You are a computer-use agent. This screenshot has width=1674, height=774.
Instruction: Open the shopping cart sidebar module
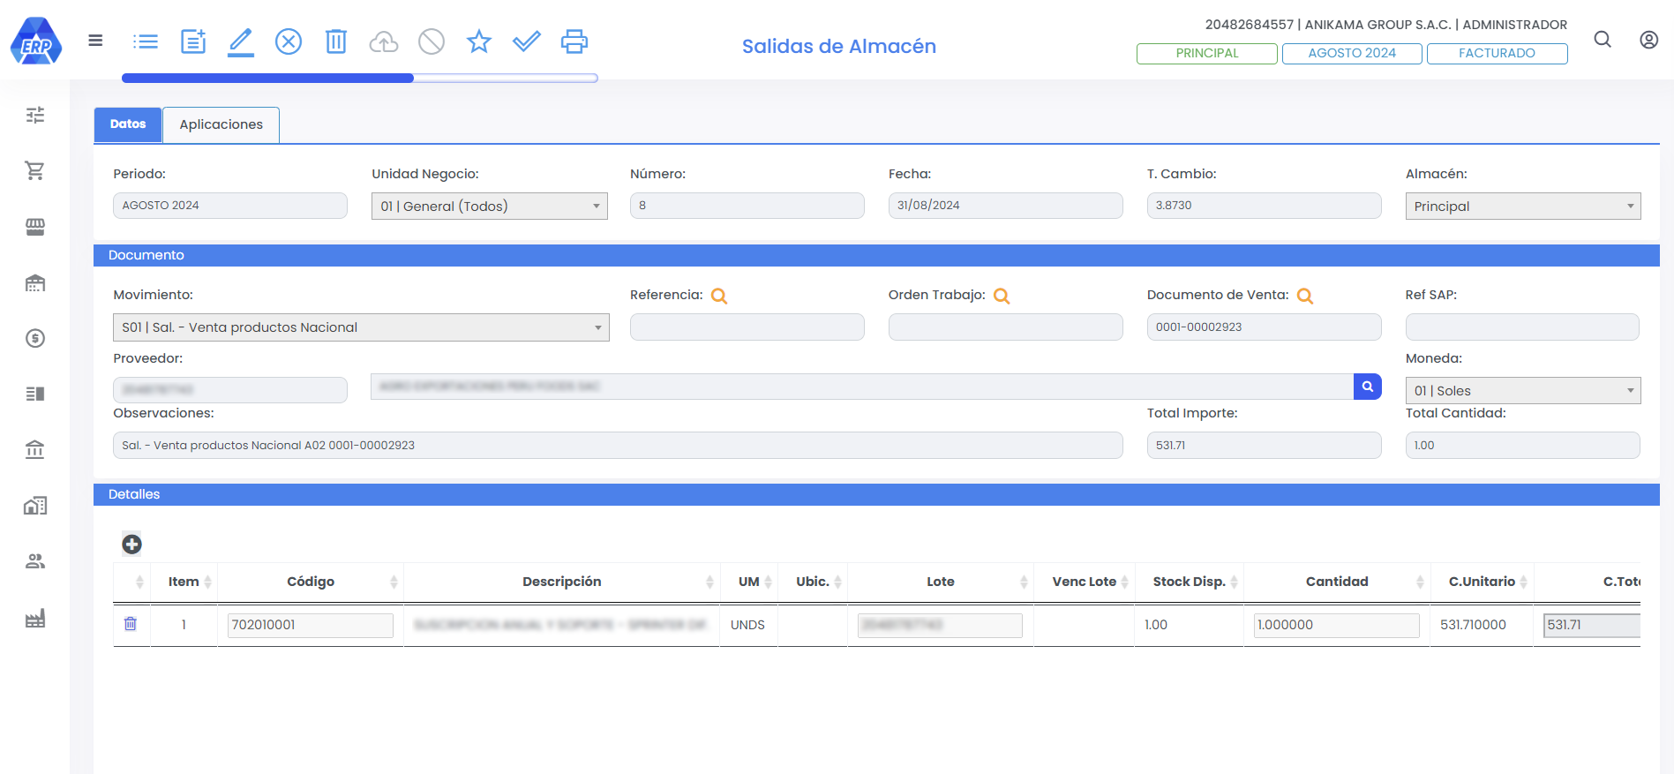coord(35,170)
